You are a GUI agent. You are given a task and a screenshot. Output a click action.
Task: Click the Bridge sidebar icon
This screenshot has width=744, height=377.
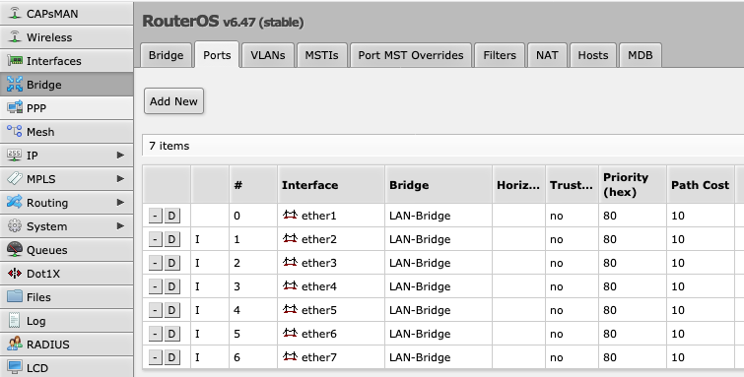[15, 85]
